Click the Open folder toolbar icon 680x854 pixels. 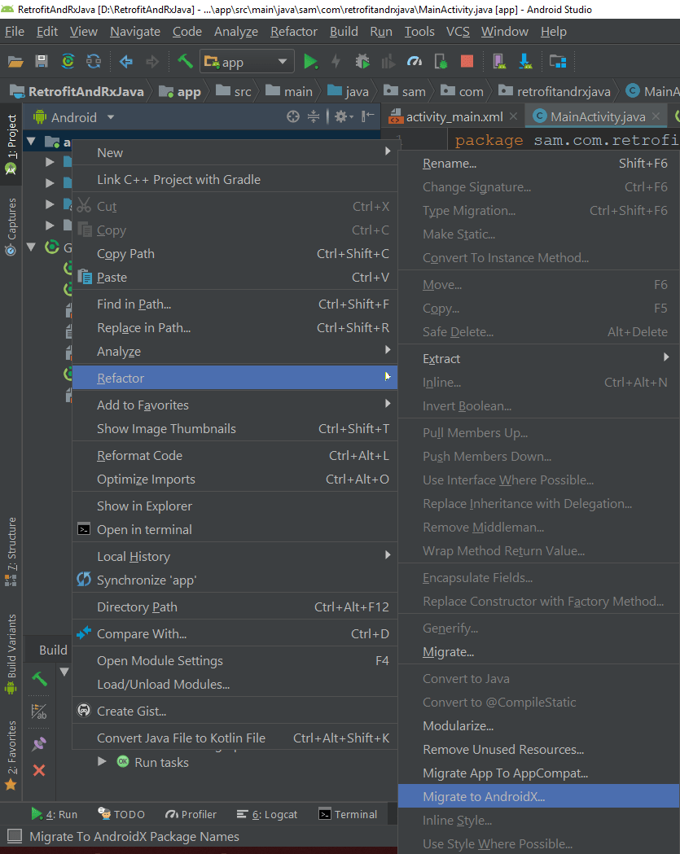[x=15, y=62]
